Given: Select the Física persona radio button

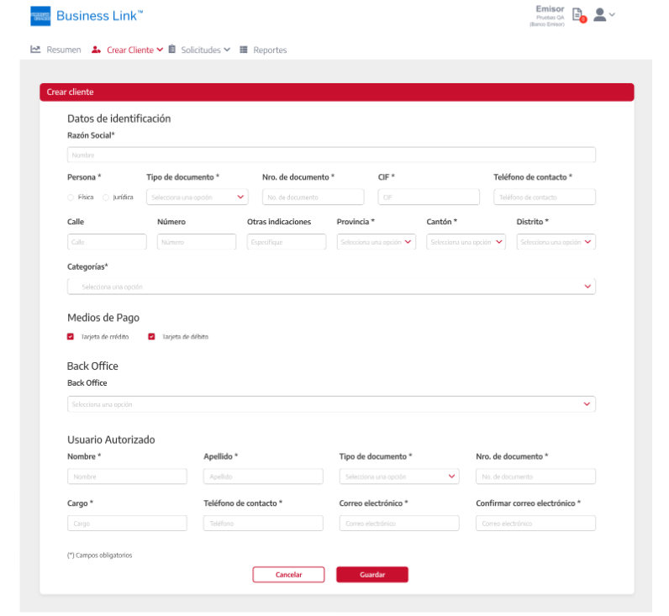Looking at the screenshot, I should 71,197.
